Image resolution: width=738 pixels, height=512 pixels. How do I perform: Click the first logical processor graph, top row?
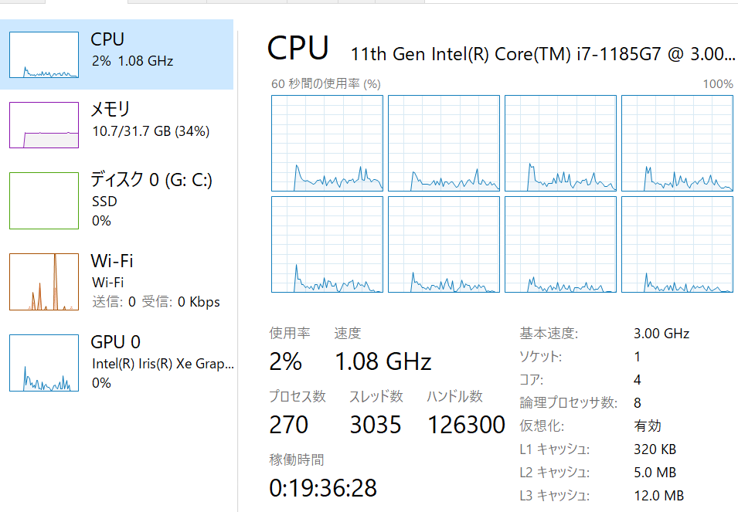click(327, 143)
